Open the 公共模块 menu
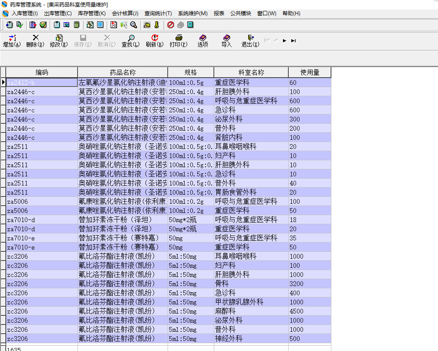This screenshot has height=351, width=438. click(240, 13)
